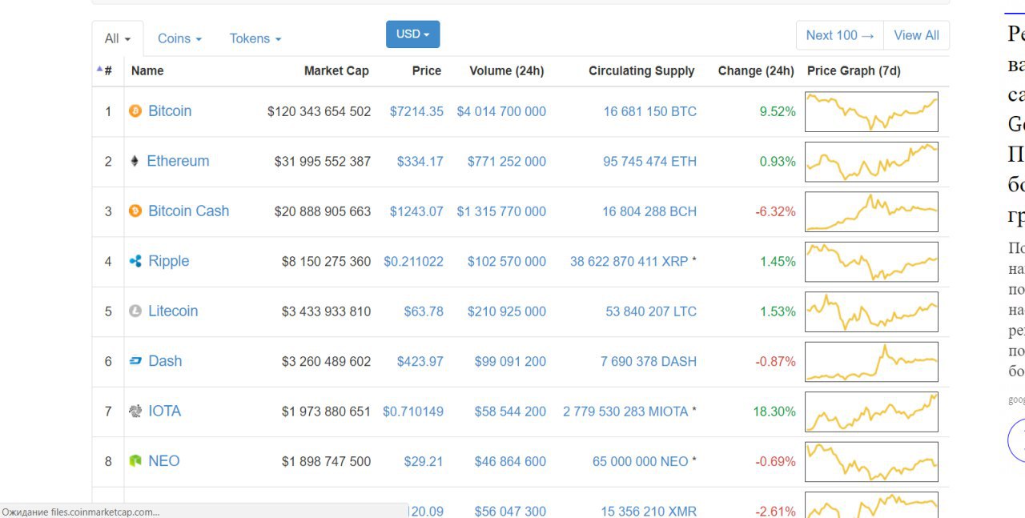Open the USD currency selector
This screenshot has height=518, width=1025.
(412, 34)
